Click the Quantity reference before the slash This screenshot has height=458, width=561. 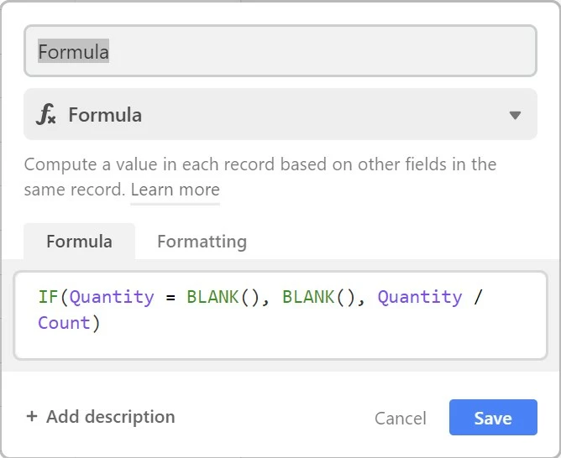click(x=420, y=297)
